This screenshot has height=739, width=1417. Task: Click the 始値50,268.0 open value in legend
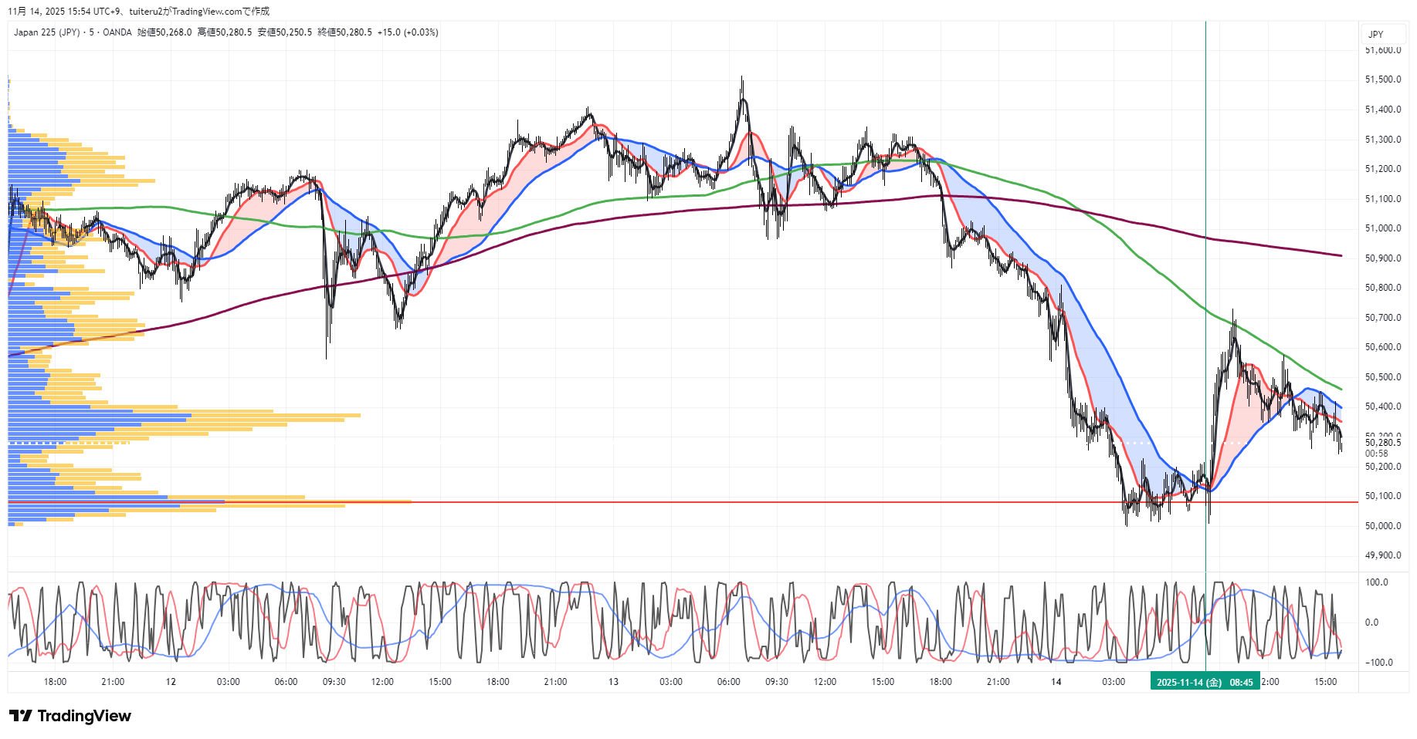164,32
